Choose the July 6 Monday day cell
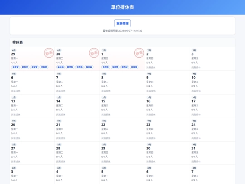Image resolution: width=245 pixels, height=184 pixels. click(32, 82)
